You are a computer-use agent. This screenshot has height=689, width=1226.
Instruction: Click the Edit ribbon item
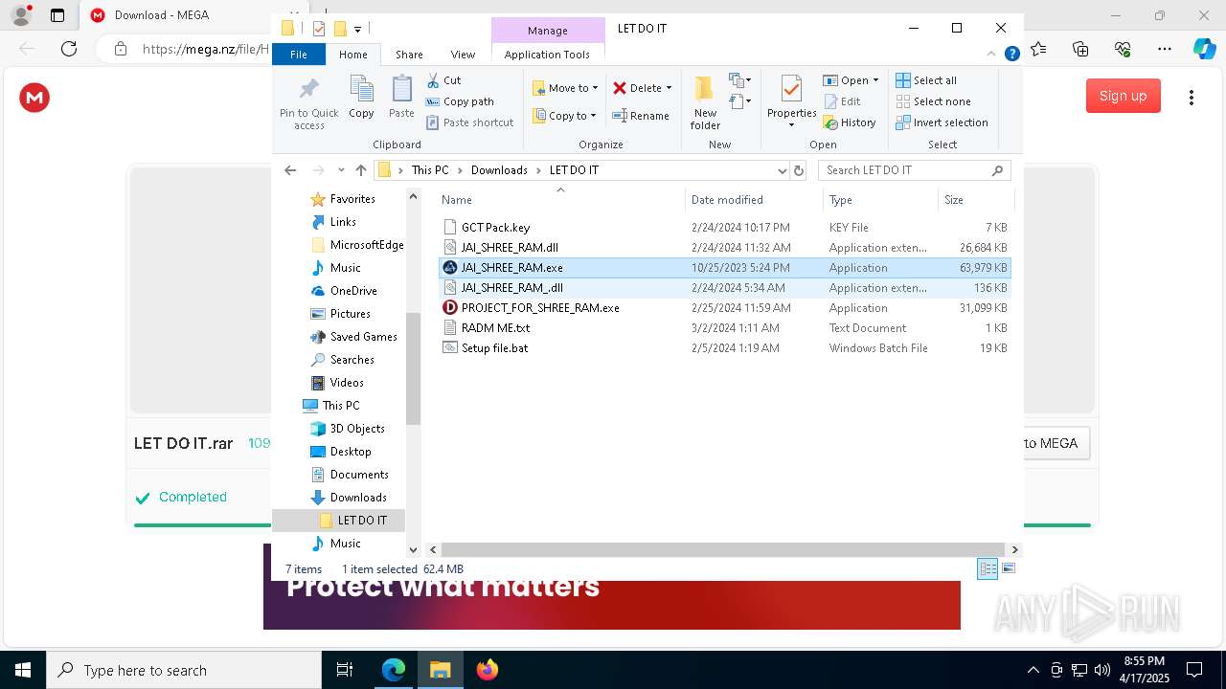(842, 101)
